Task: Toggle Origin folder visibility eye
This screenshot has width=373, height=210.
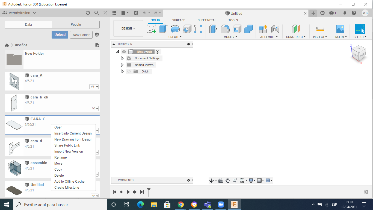Action: tap(129, 71)
